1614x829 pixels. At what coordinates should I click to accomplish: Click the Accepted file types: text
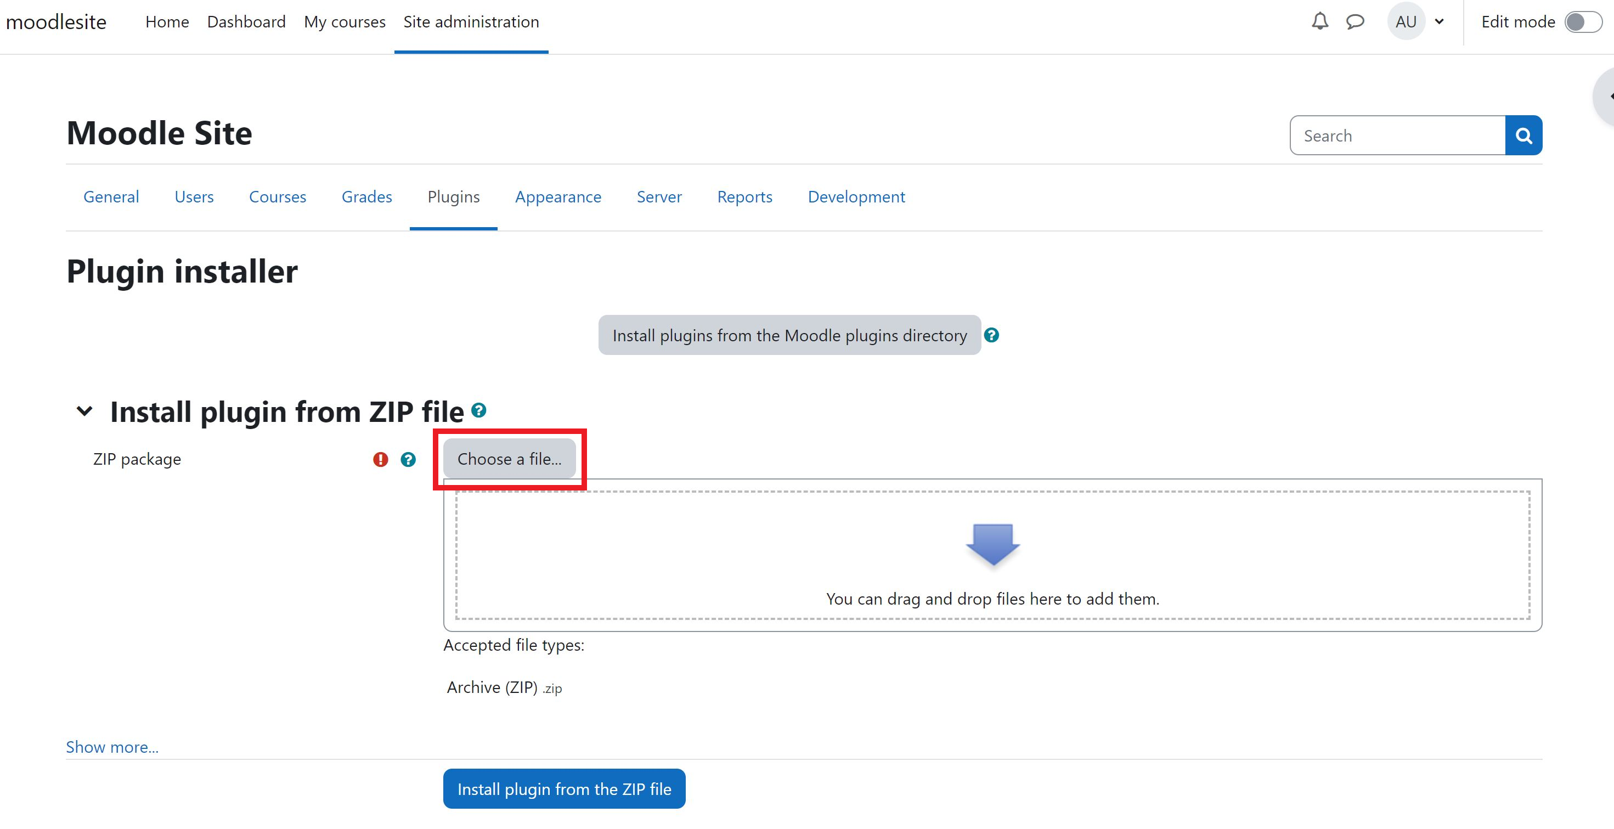coord(514,645)
